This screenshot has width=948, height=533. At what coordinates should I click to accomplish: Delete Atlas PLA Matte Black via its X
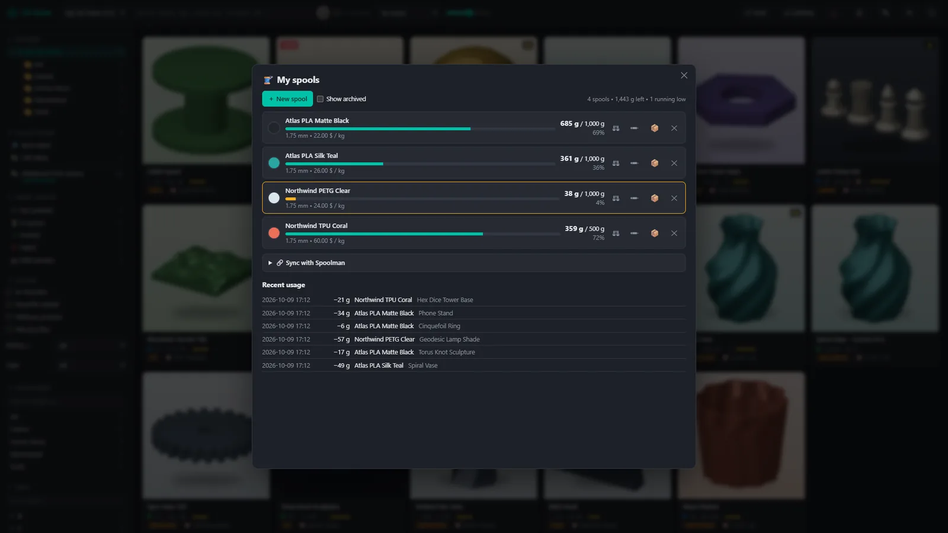(674, 128)
